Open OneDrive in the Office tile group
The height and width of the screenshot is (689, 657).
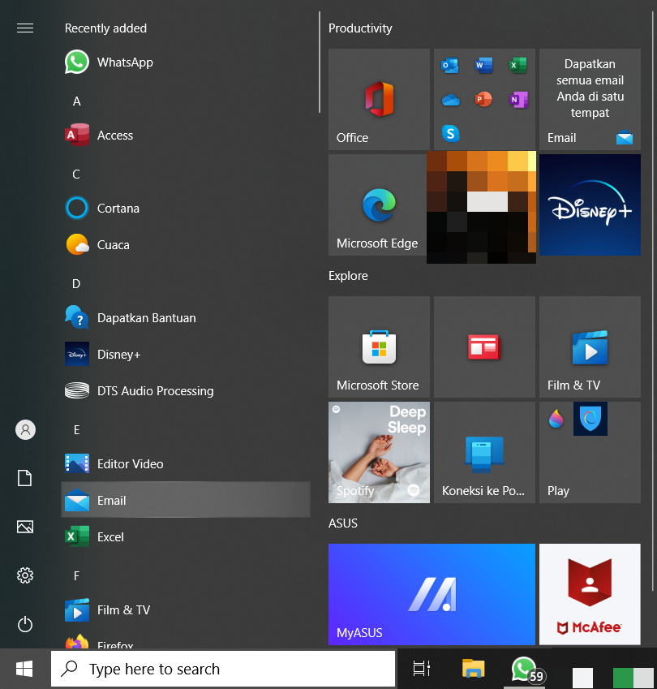[451, 100]
